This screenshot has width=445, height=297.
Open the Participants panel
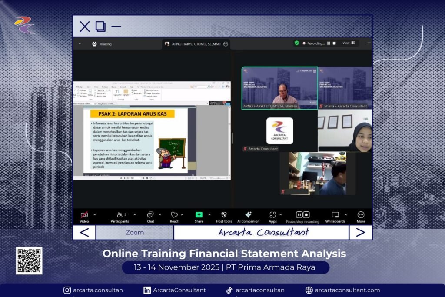click(120, 215)
